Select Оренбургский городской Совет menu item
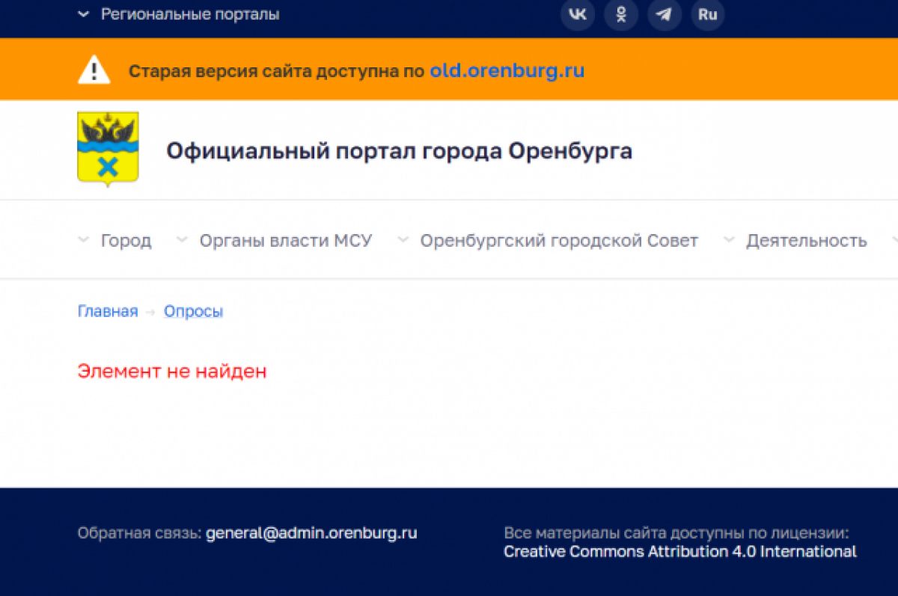The height and width of the screenshot is (596, 898). point(558,240)
